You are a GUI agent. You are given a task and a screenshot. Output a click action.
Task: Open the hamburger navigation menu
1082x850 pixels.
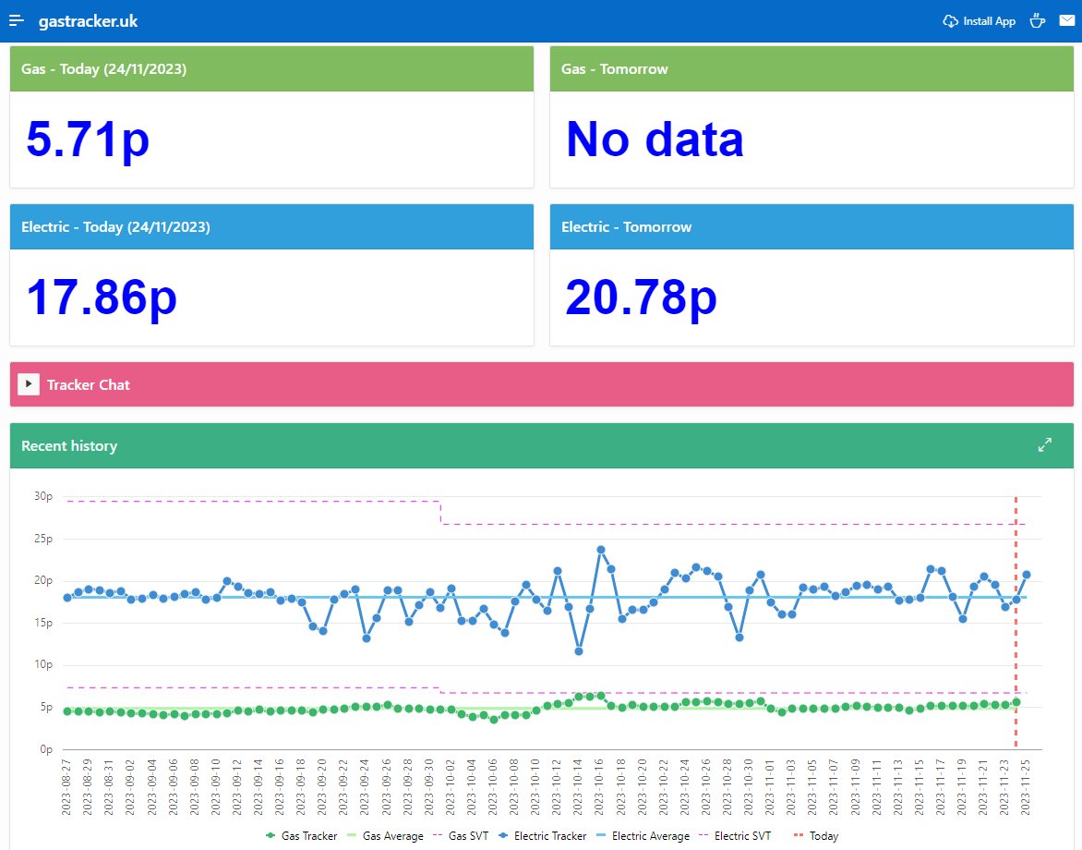[x=17, y=20]
